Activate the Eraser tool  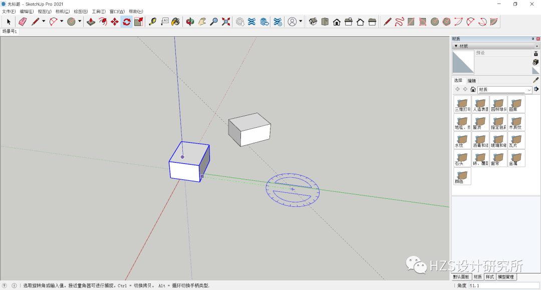[x=22, y=22]
